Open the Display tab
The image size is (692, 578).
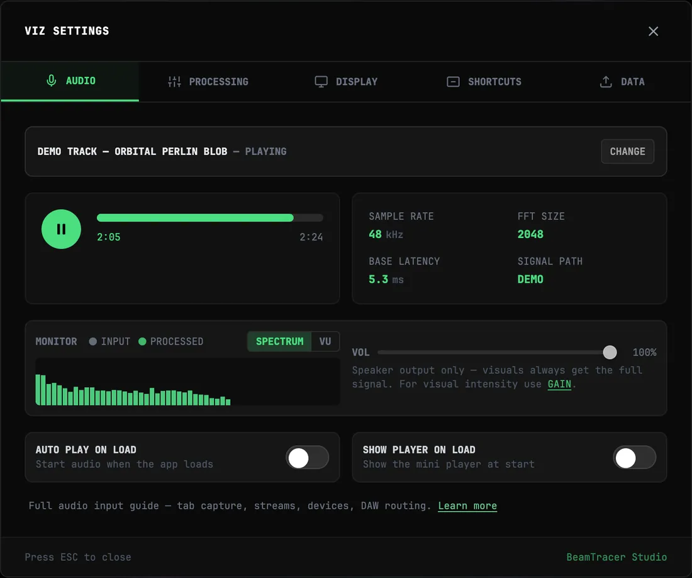pos(347,82)
